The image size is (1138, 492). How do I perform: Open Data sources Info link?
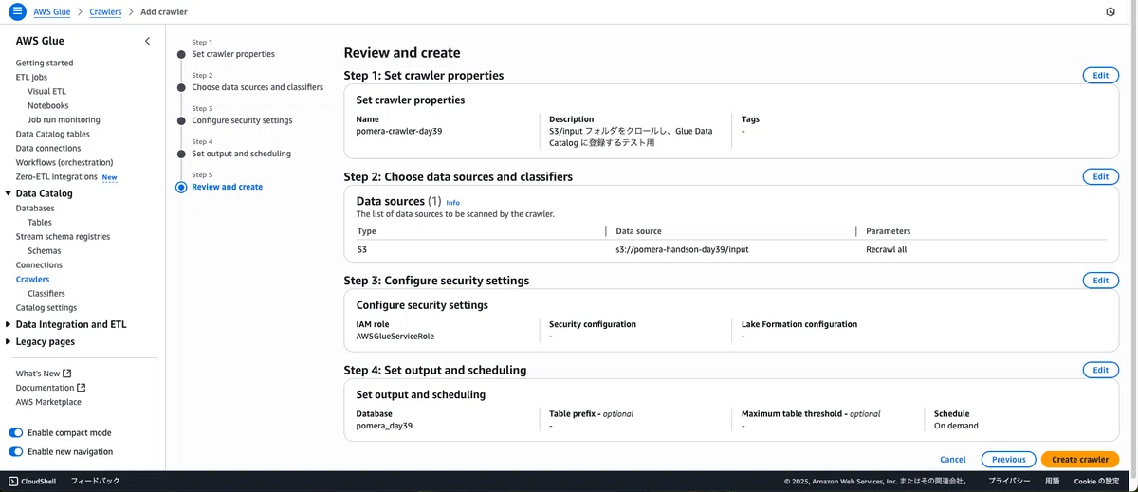click(x=452, y=203)
